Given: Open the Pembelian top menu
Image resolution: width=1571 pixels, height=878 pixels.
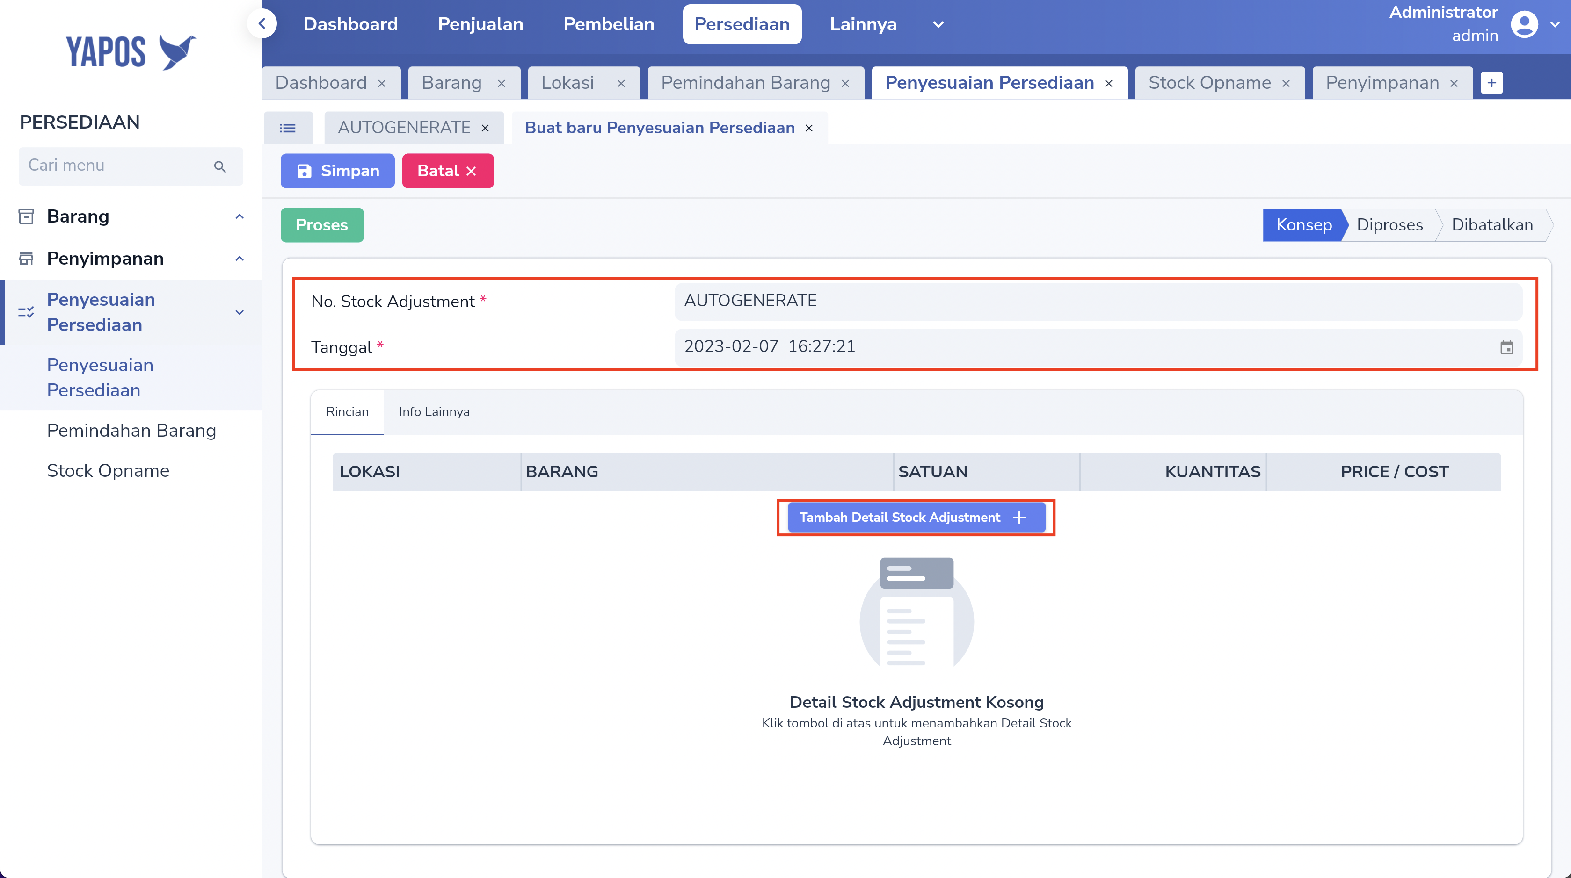Looking at the screenshot, I should pos(609,24).
